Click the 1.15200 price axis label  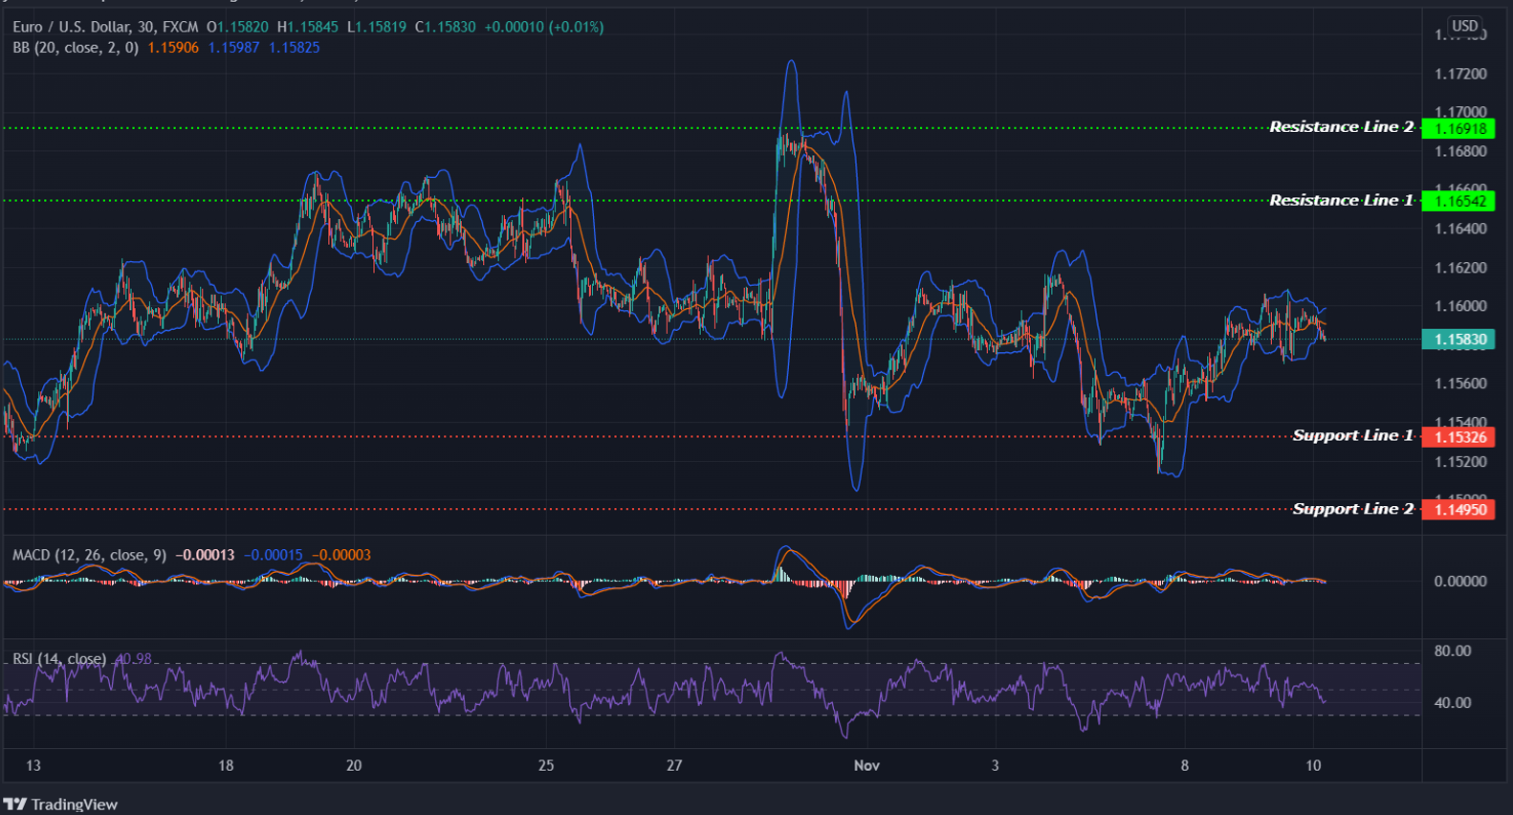coord(1460,461)
